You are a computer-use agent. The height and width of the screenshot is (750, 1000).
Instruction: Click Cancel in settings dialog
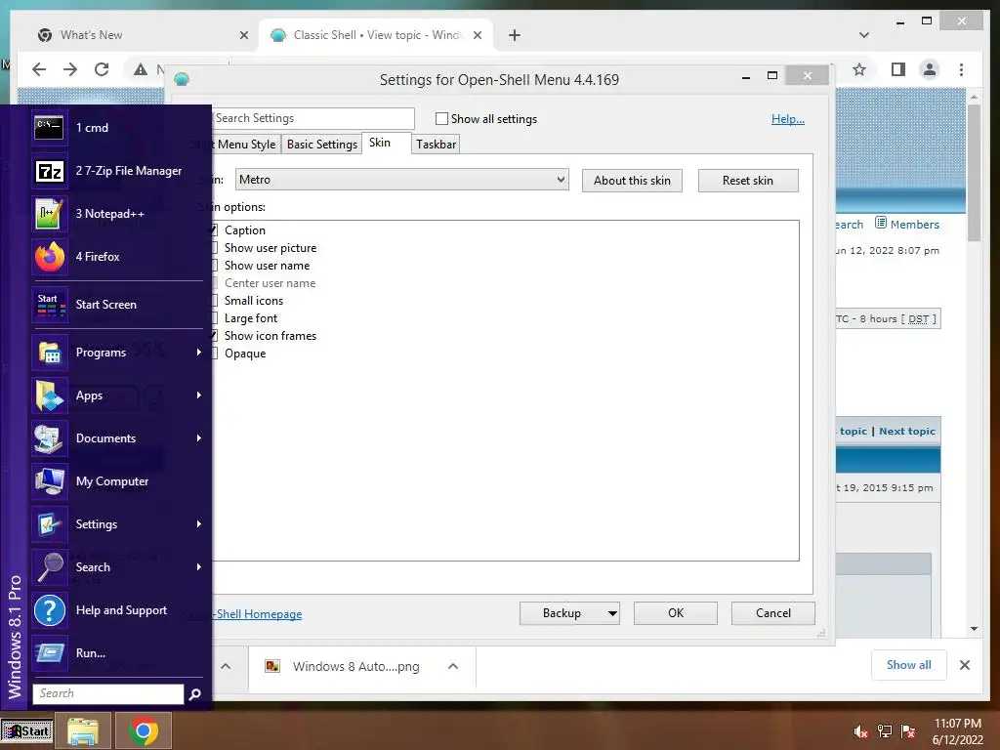773,613
